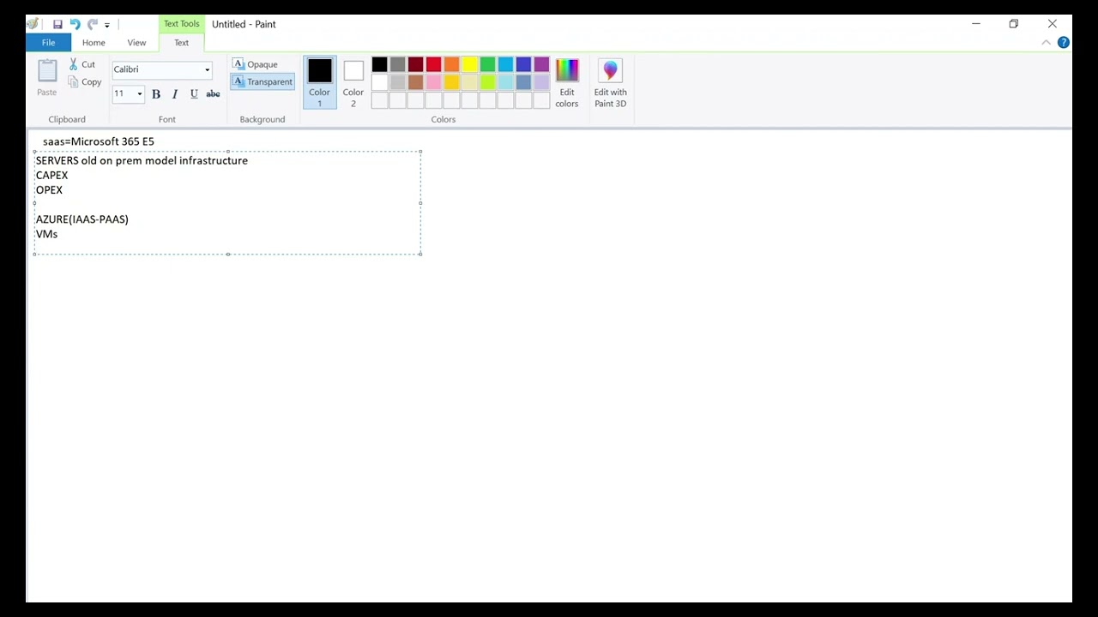This screenshot has height=617, width=1098.
Task: Pick the black color swatch in palette
Action: pos(379,64)
